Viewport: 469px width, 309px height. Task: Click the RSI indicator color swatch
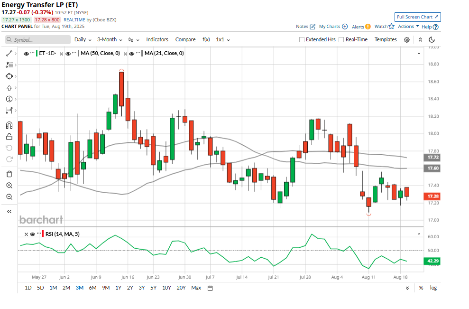point(43,234)
